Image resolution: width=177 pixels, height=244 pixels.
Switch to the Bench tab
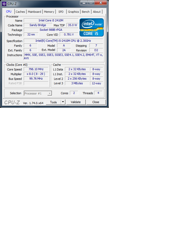pos(86,12)
